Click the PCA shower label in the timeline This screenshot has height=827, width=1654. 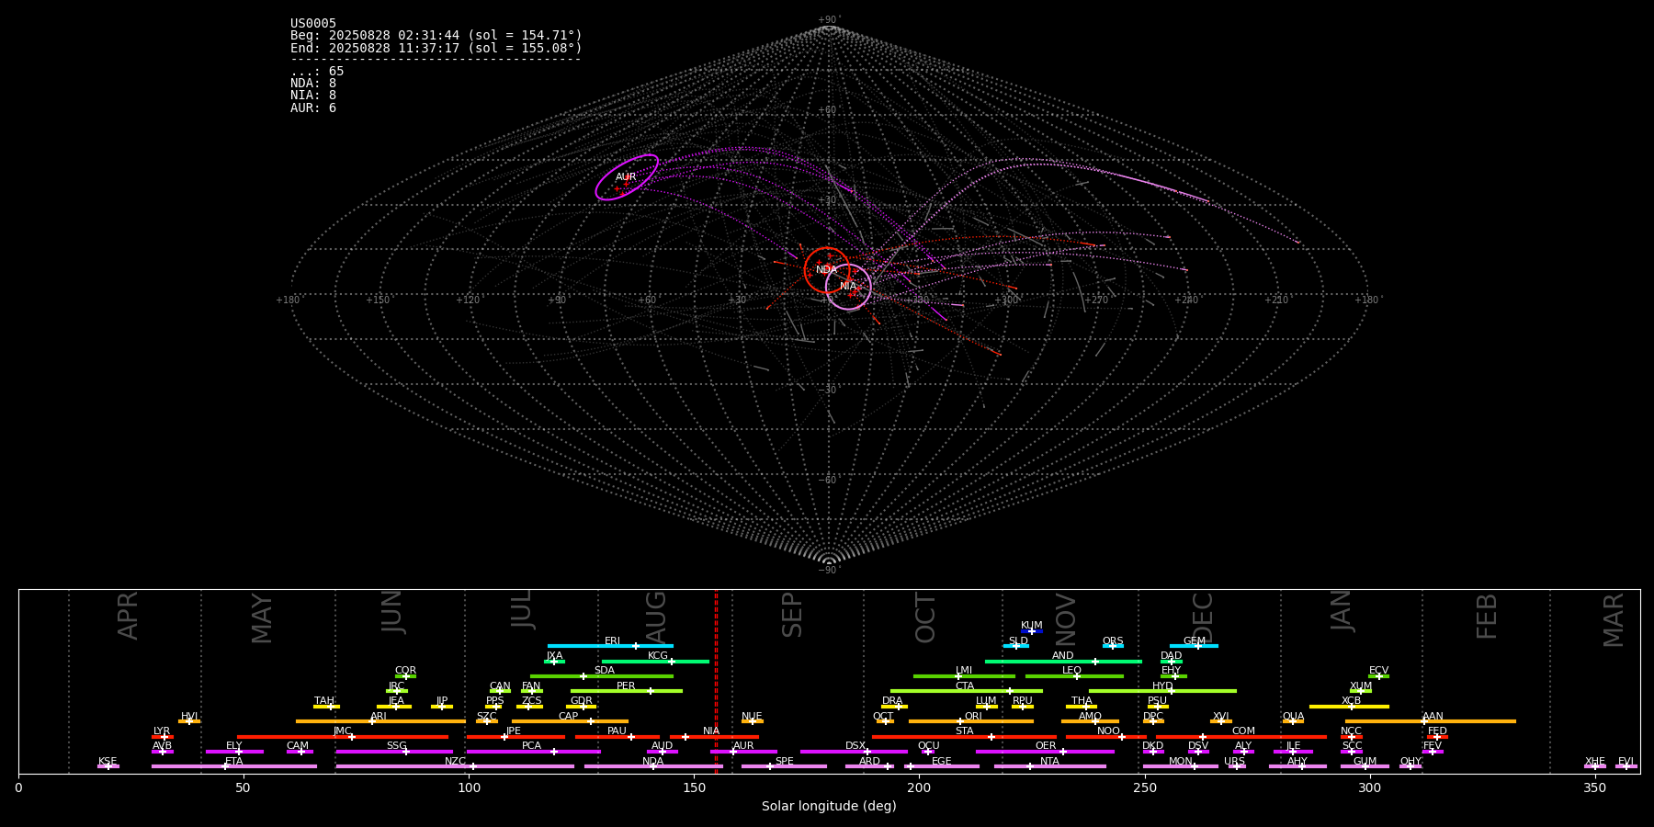[x=532, y=746]
